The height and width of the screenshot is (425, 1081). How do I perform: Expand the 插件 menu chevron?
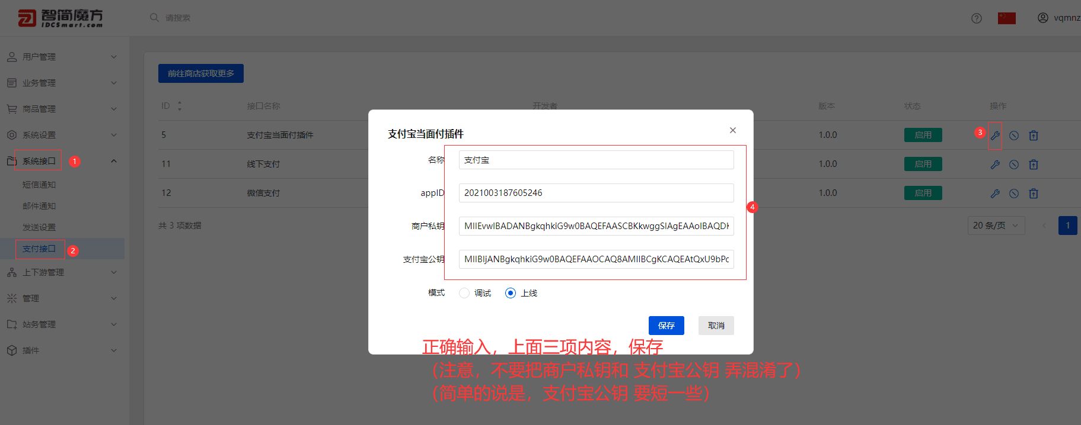click(x=114, y=350)
